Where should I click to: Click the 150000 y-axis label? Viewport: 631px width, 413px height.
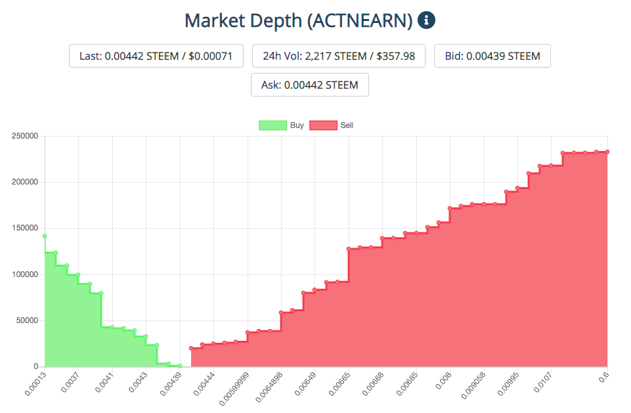tap(25, 228)
